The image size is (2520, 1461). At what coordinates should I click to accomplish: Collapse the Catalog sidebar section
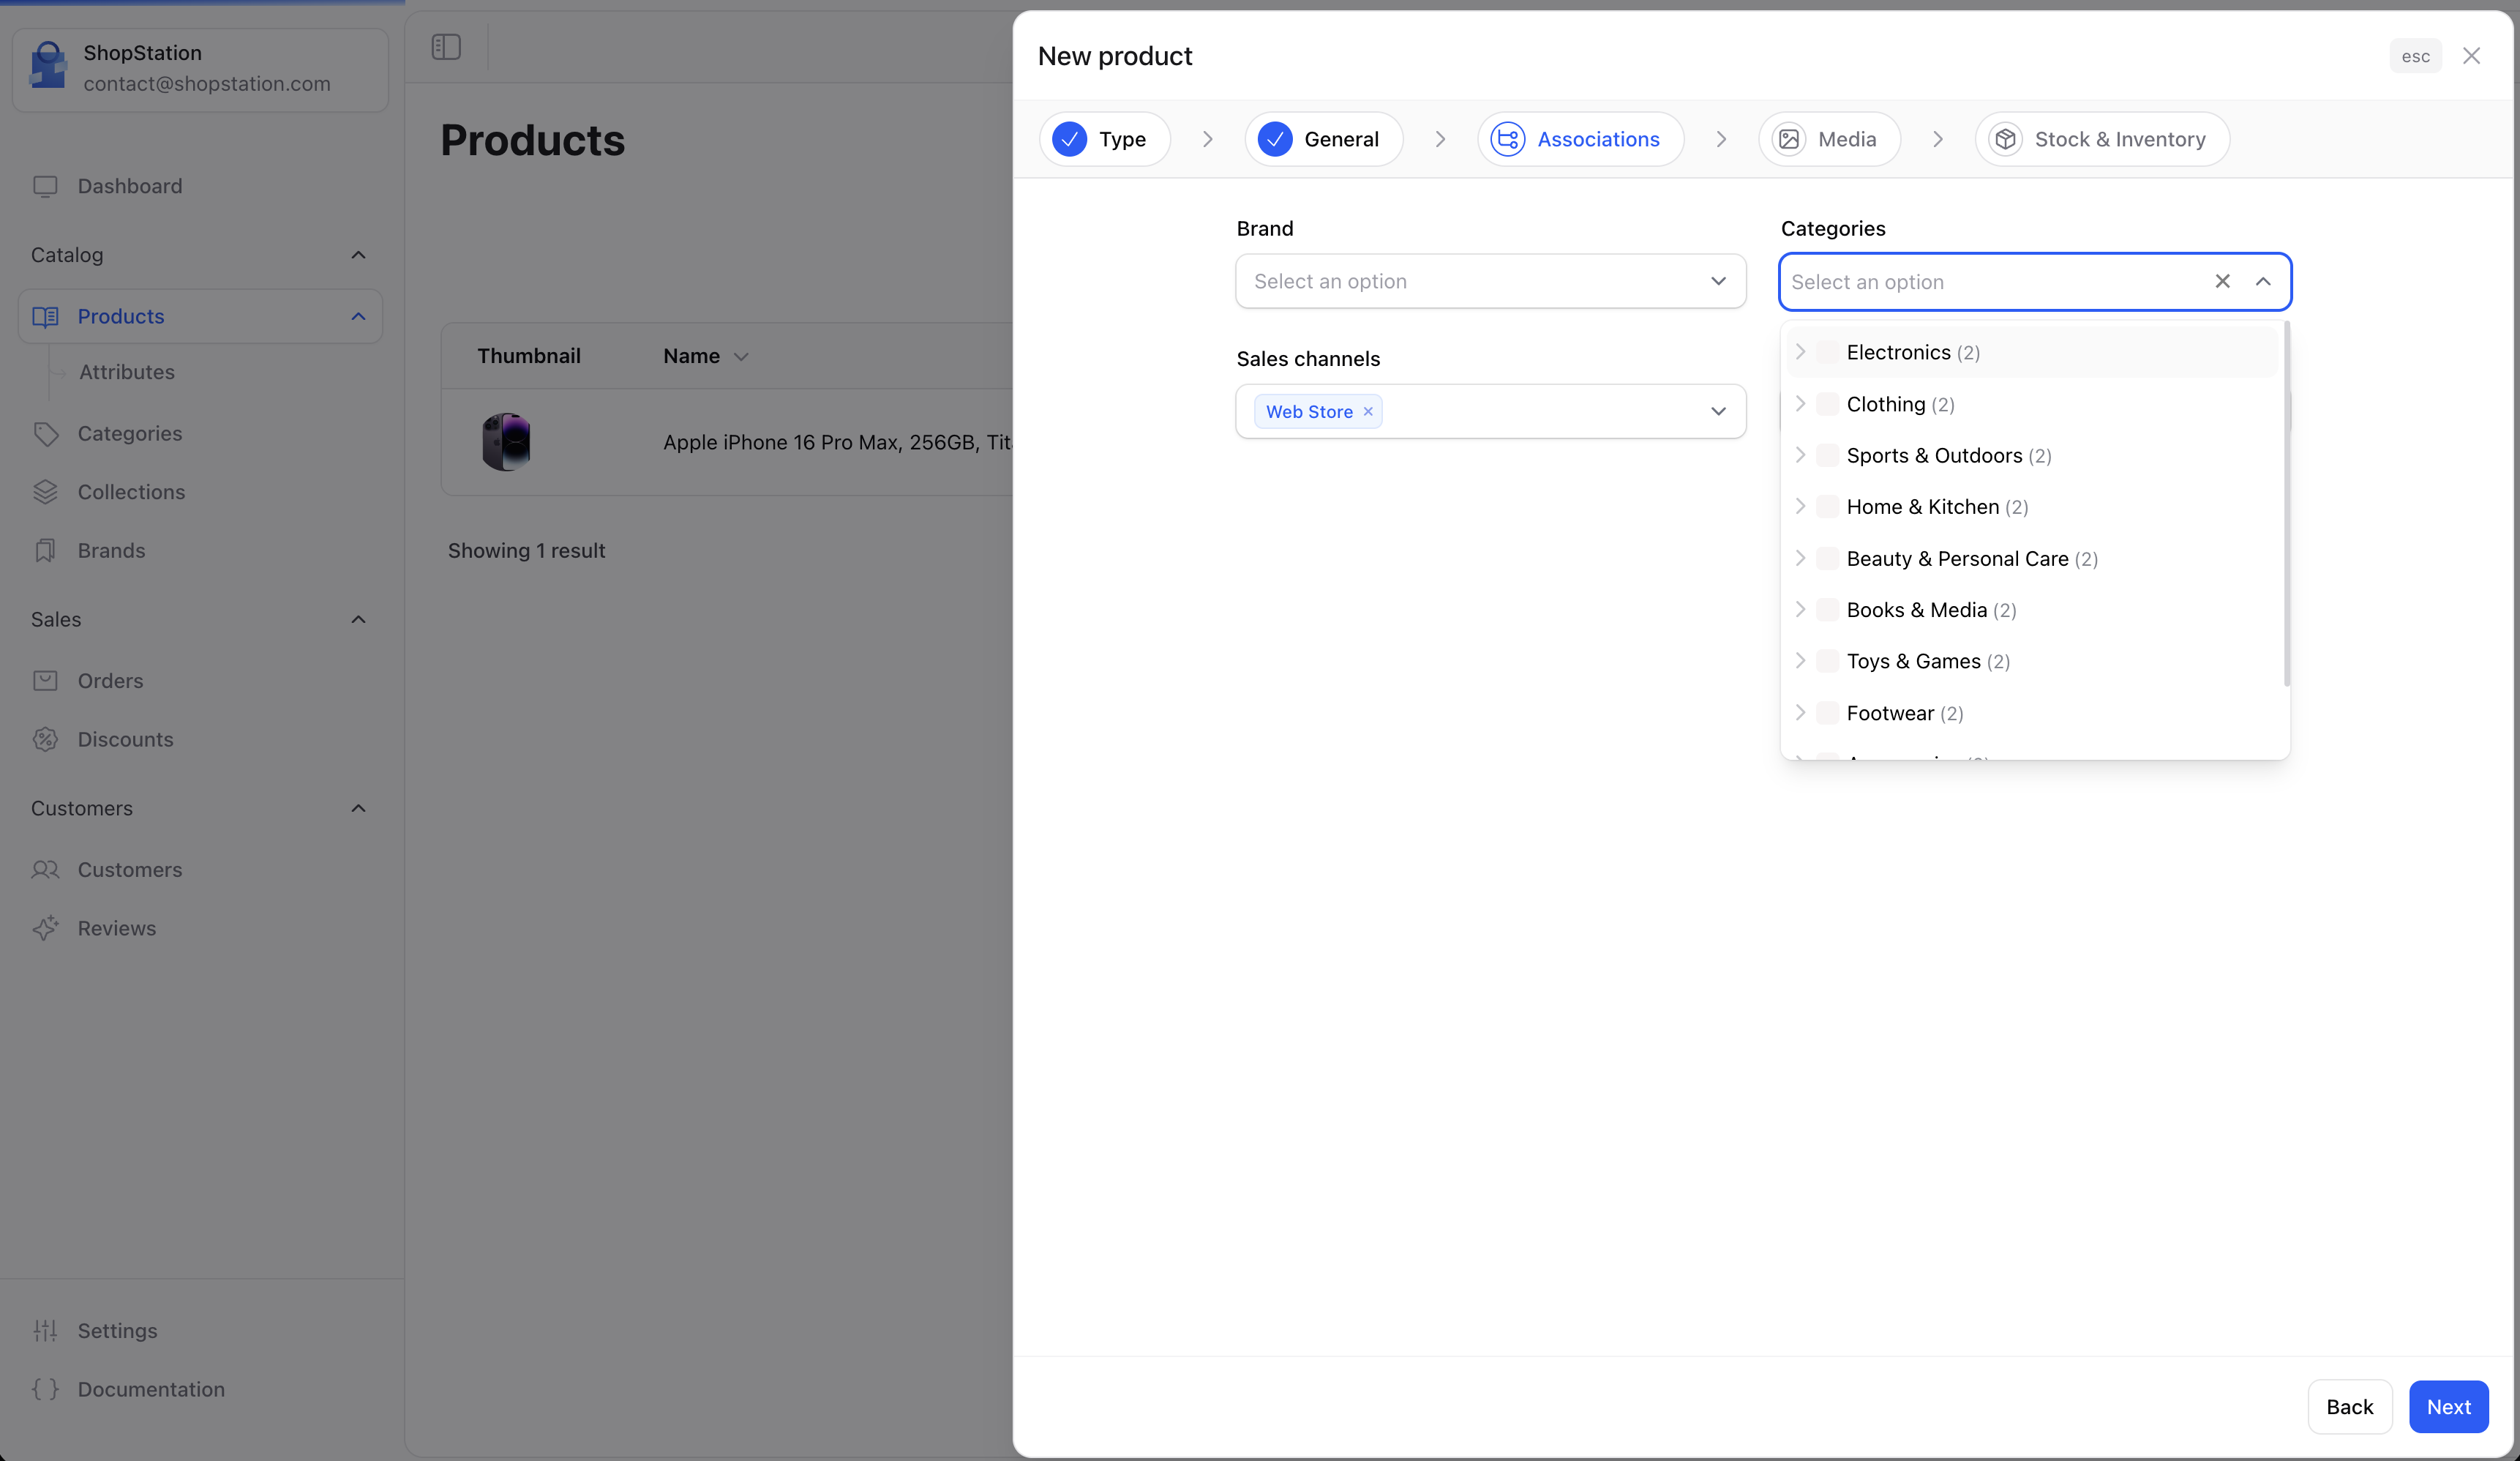(358, 255)
